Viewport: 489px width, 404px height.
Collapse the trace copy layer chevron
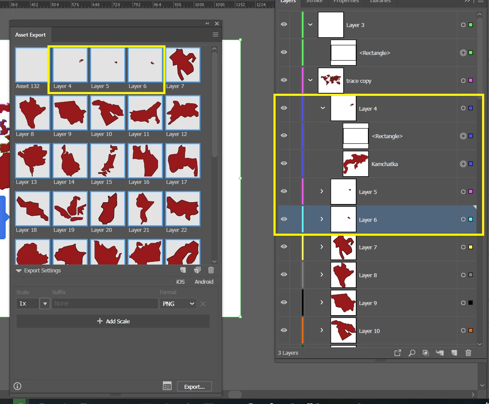(310, 80)
